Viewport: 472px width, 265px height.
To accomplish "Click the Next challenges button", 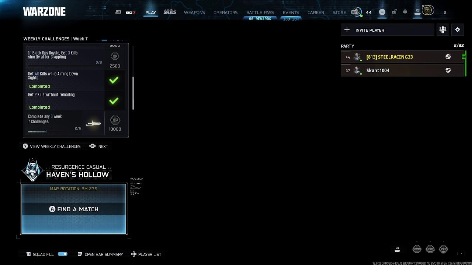I will [x=99, y=146].
